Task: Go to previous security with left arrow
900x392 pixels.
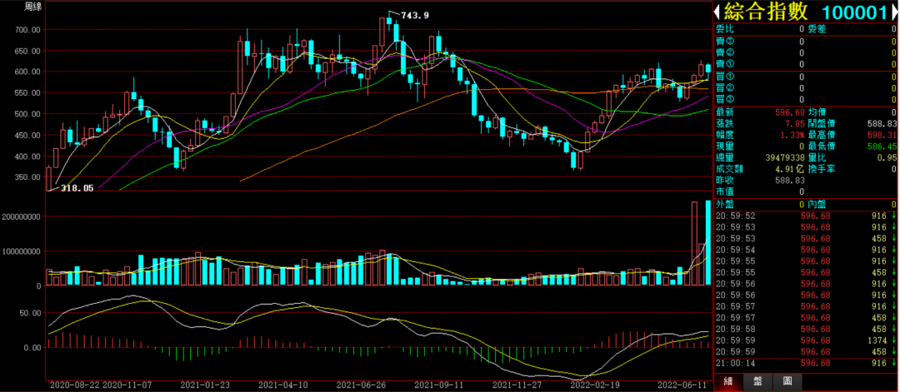Action: [717, 12]
